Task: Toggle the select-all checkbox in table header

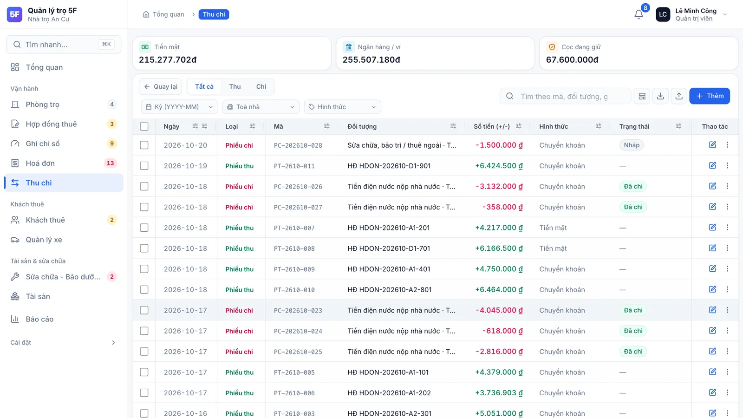Action: [x=144, y=126]
